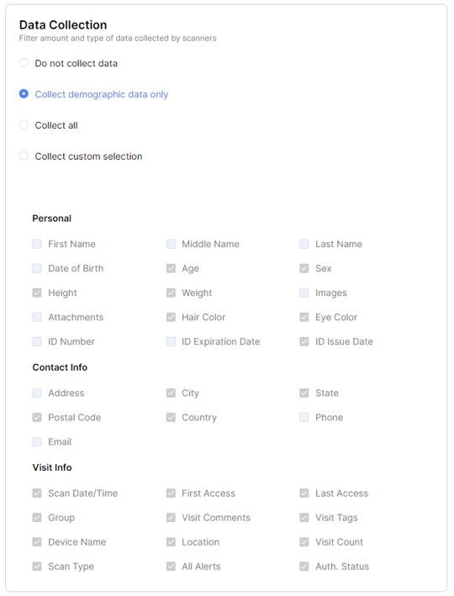Uncheck the Postal Code checkbox
Screen dimensions: 454x596
37,417
